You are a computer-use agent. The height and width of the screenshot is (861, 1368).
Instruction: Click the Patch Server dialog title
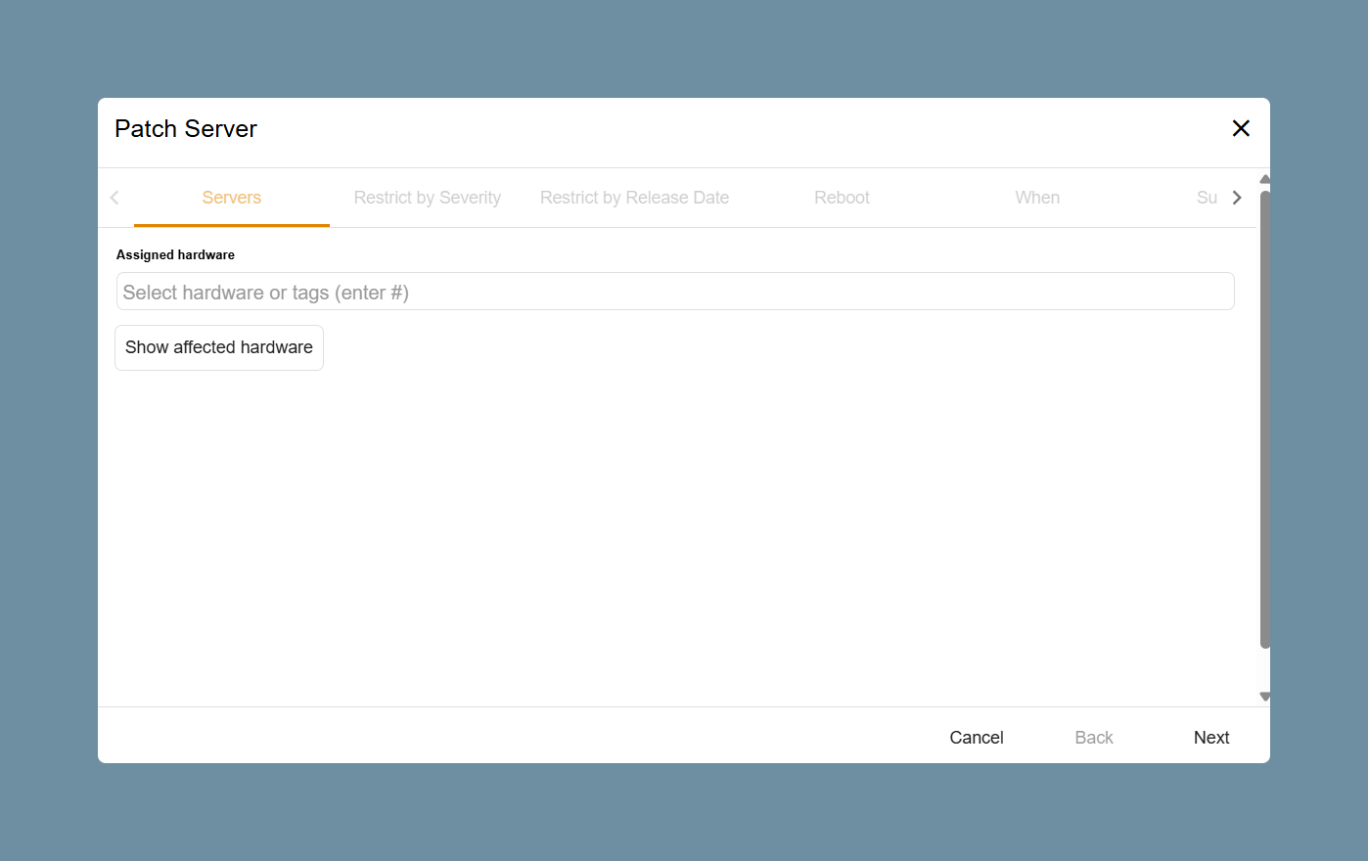[186, 129]
